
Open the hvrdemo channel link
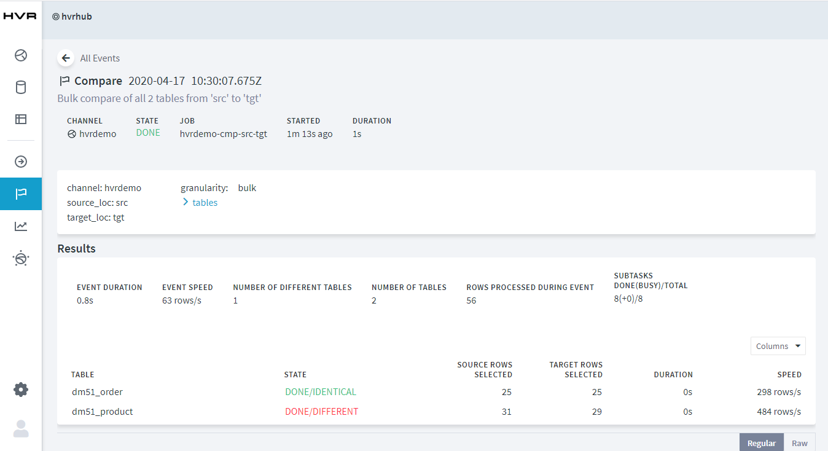[x=98, y=134]
